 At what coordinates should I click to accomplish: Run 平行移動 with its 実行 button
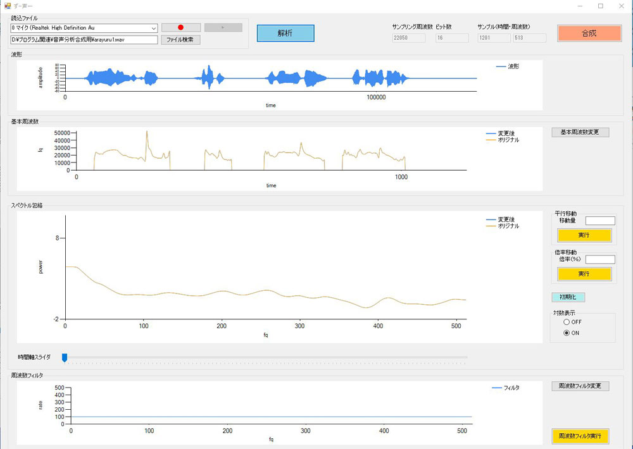tap(584, 235)
